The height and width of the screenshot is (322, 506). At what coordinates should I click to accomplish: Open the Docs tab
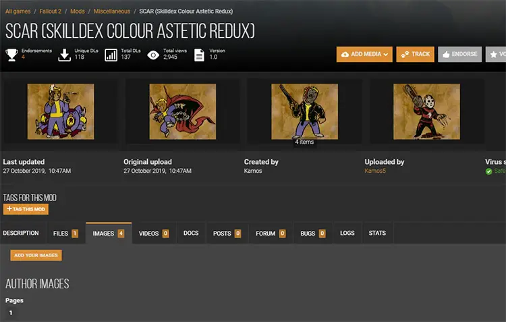[x=191, y=233]
